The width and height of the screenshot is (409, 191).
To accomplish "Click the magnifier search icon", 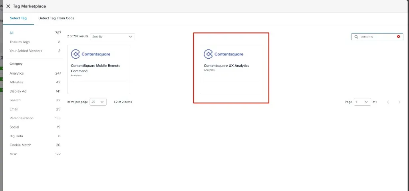I will click(x=356, y=37).
